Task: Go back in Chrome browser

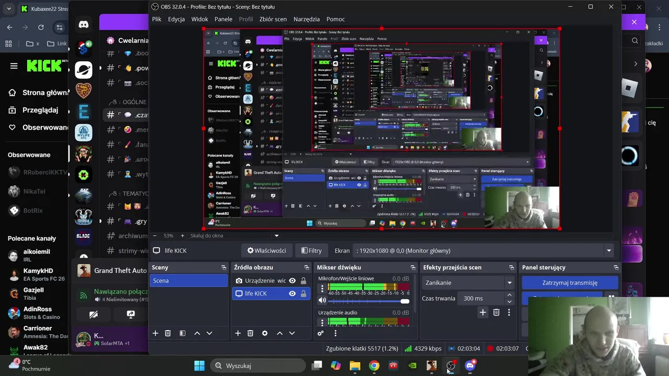Action: pyautogui.click(x=10, y=27)
